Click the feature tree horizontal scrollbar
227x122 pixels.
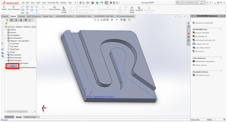pyautogui.click(x=17, y=112)
